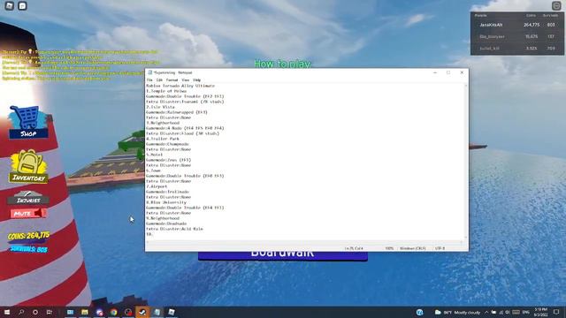Click the 'Gamemode:Rainwrapped (EF3)' line
This screenshot has height=318, width=566.
coord(177,112)
